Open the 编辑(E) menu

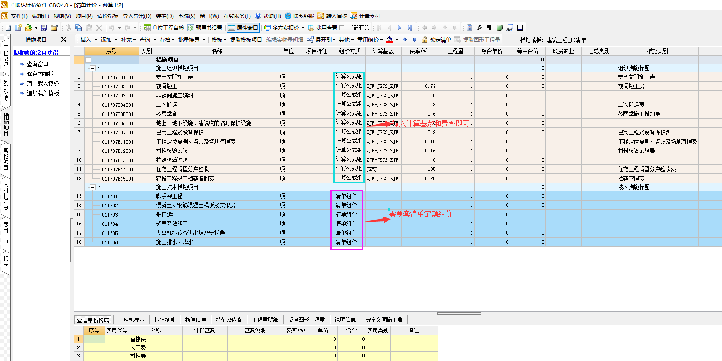(41, 16)
